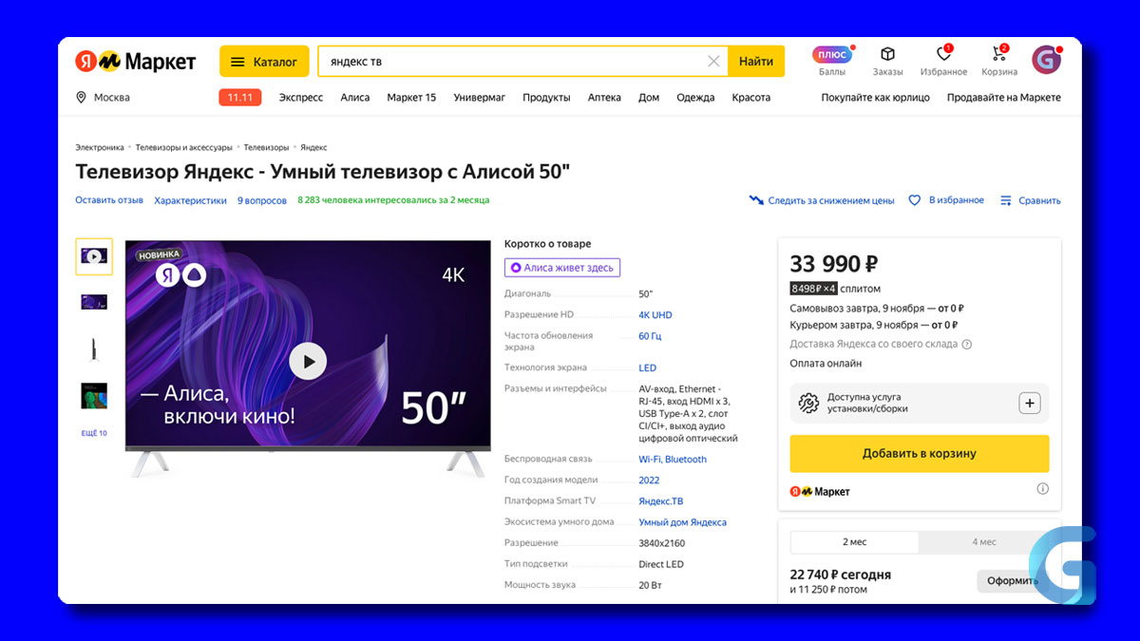Open Электроника breadcrumb

(100, 147)
